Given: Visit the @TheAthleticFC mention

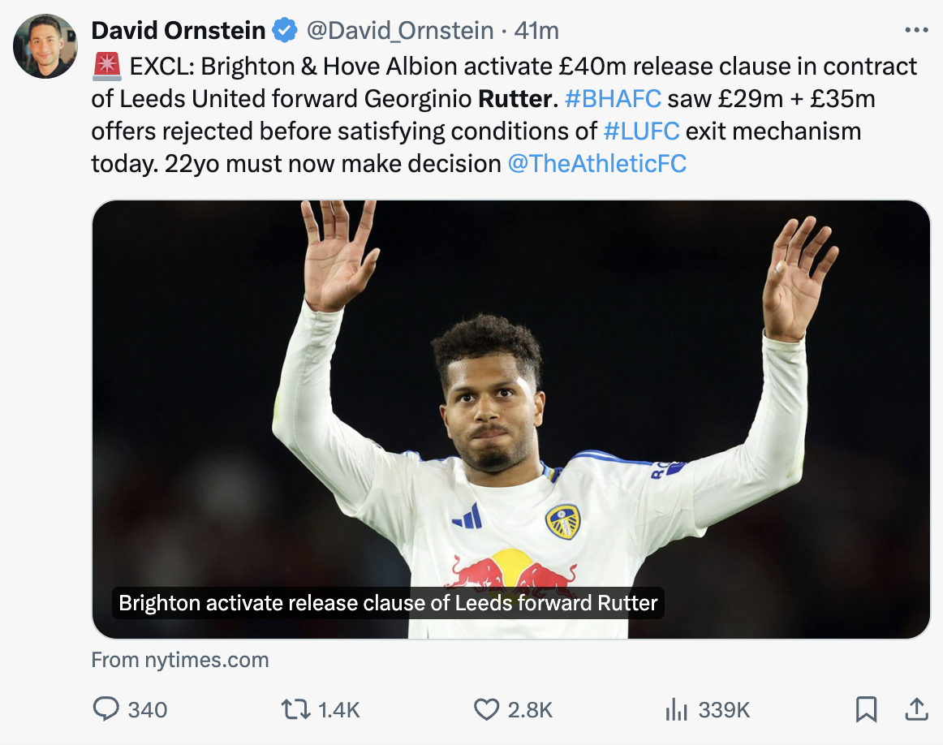Looking at the screenshot, I should 596,163.
